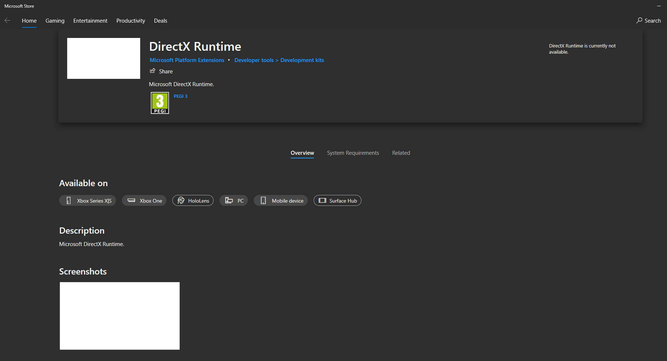Screen dimensions: 667x361
Task: Click the Surface Hub label
Action: pyautogui.click(x=343, y=201)
